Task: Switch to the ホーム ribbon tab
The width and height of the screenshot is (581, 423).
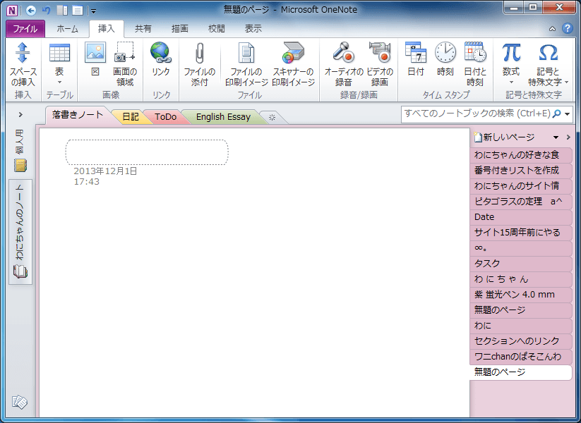Action: coord(68,28)
